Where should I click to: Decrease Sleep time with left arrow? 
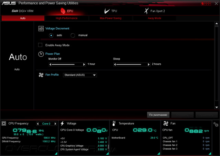pyautogui.click(x=115, y=64)
